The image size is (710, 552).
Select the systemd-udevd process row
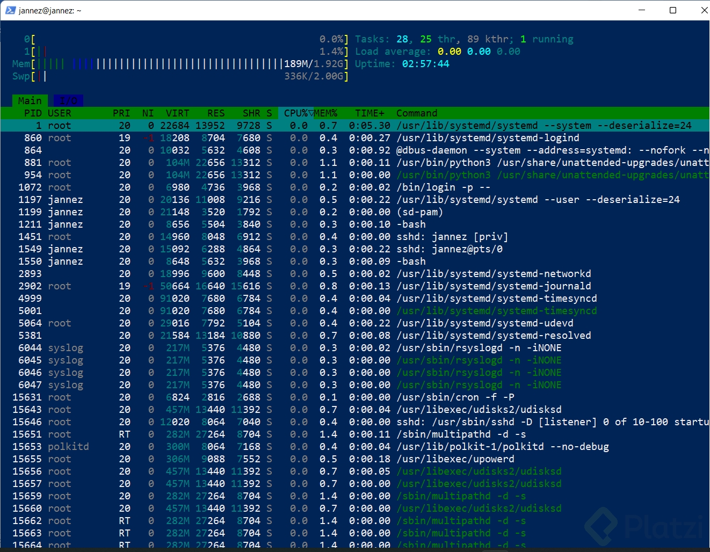(355, 323)
